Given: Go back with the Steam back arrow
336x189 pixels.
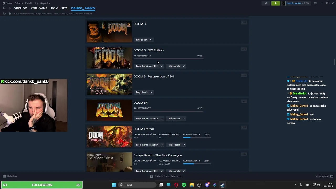Looking at the screenshot, I should [4, 8].
